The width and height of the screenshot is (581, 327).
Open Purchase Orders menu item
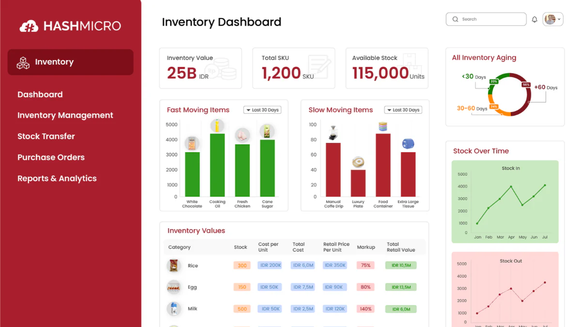click(51, 157)
